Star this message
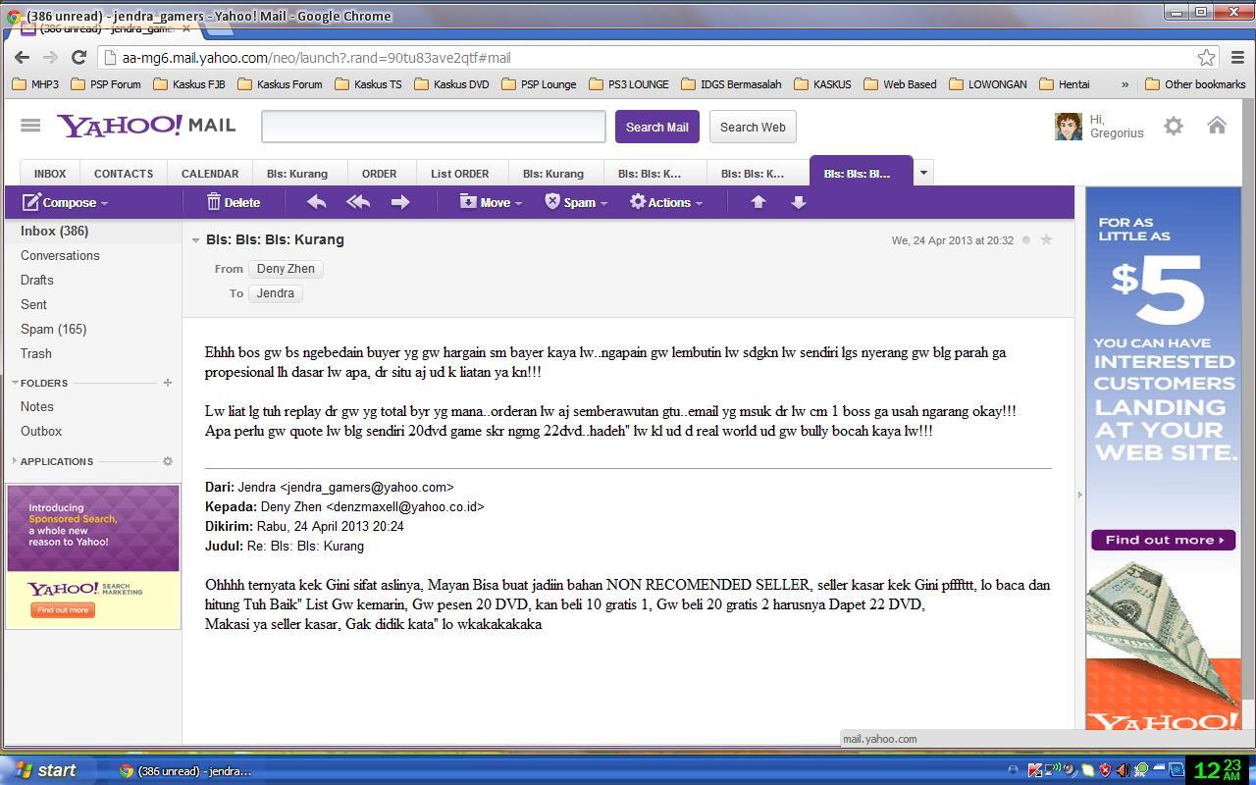 (x=1046, y=239)
